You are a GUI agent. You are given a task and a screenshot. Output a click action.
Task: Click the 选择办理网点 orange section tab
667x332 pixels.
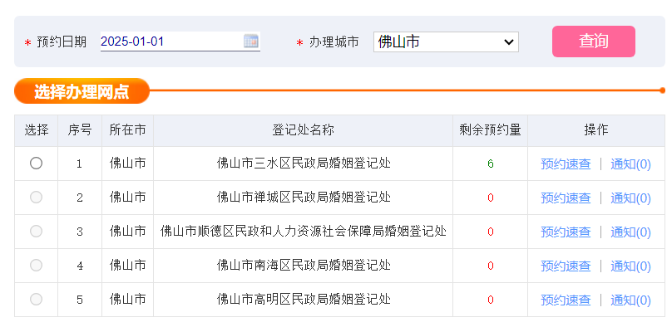(82, 91)
